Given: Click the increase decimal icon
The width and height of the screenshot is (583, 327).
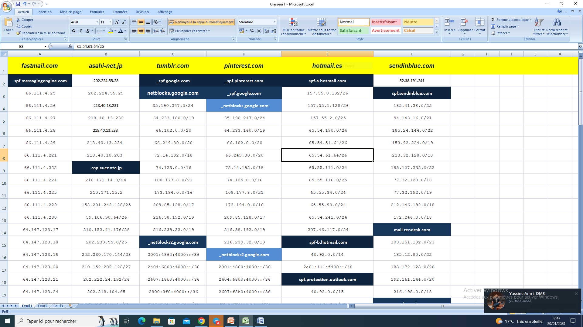Looking at the screenshot, I should click(x=267, y=31).
